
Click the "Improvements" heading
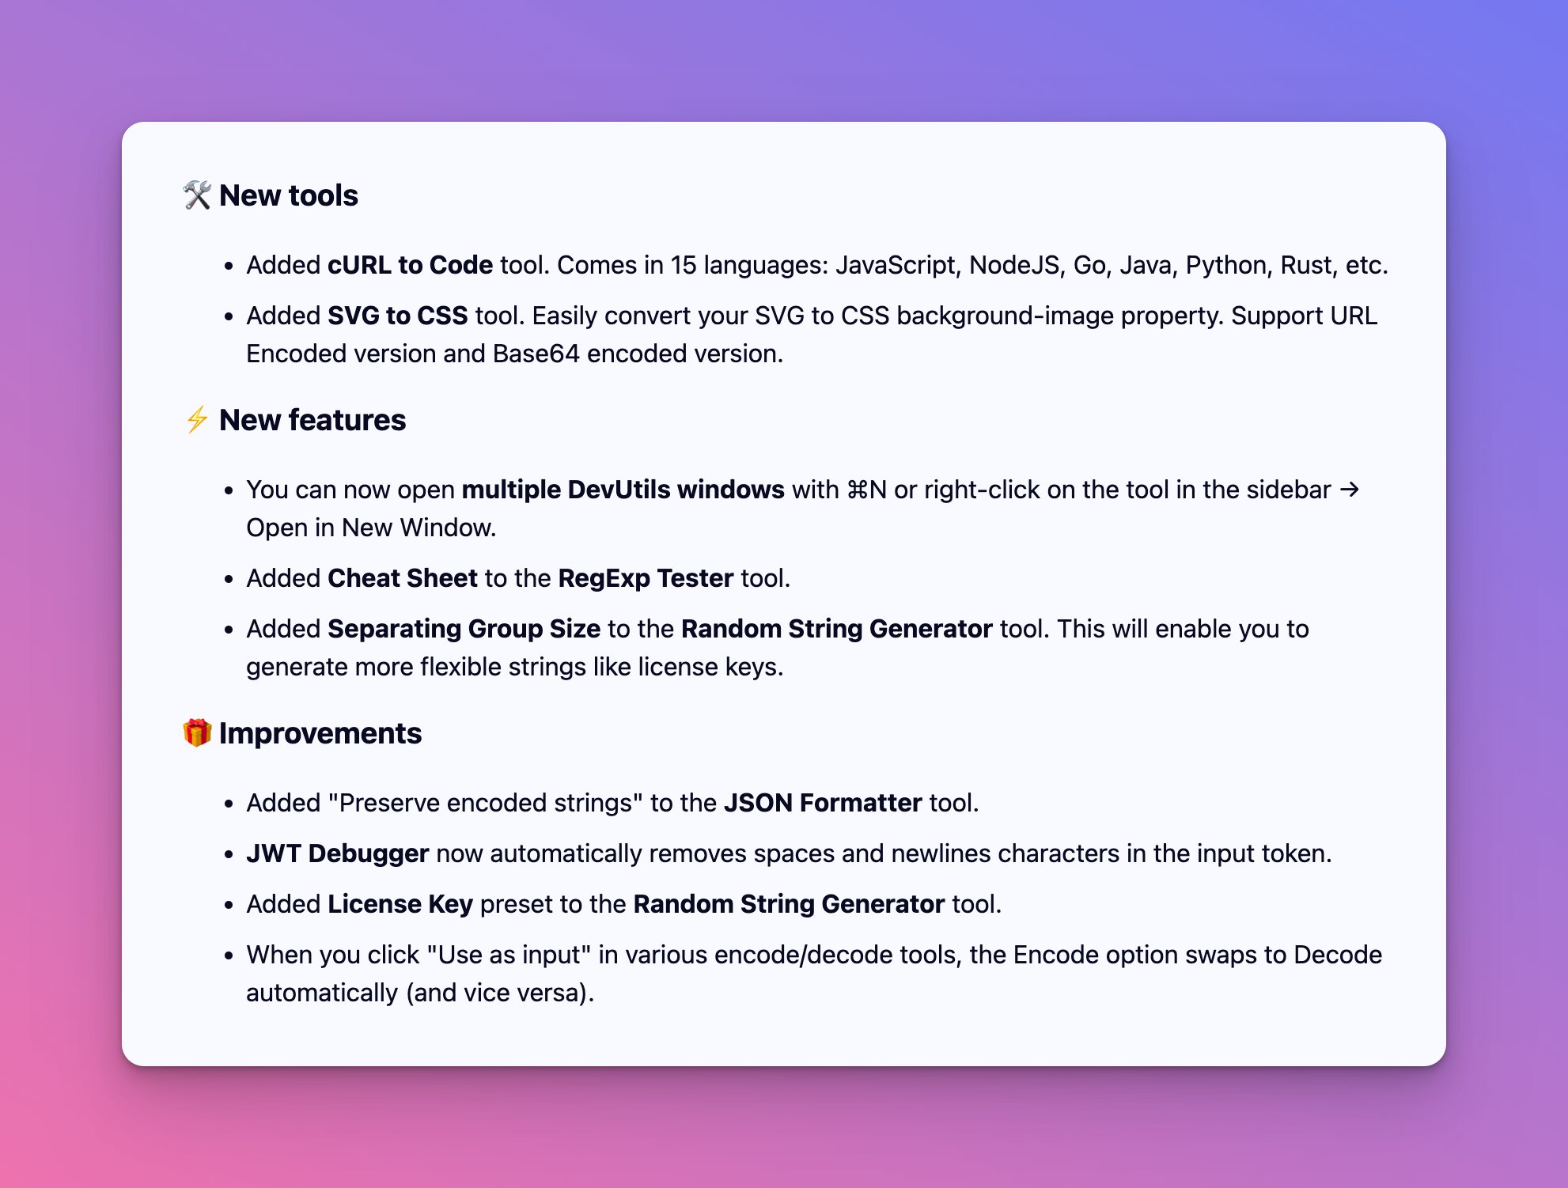point(320,733)
